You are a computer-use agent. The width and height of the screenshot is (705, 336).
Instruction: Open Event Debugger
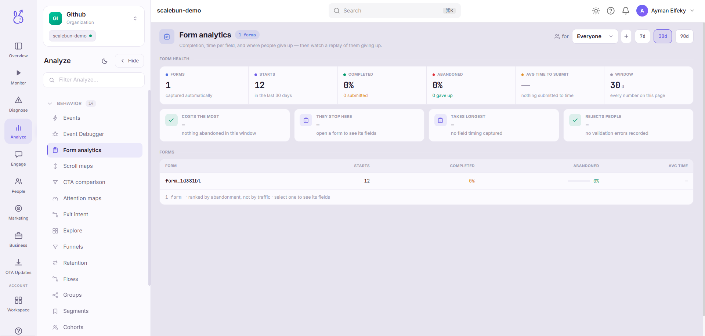tap(95, 134)
